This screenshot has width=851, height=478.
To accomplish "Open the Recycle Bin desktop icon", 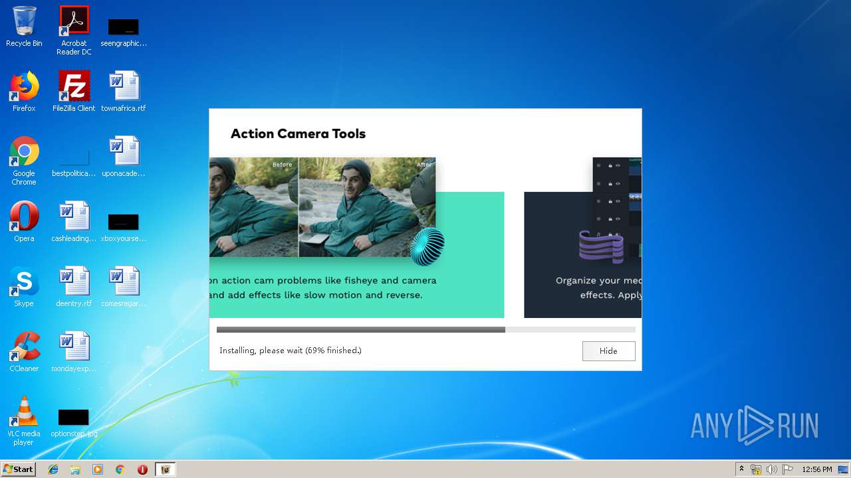I will click(24, 27).
